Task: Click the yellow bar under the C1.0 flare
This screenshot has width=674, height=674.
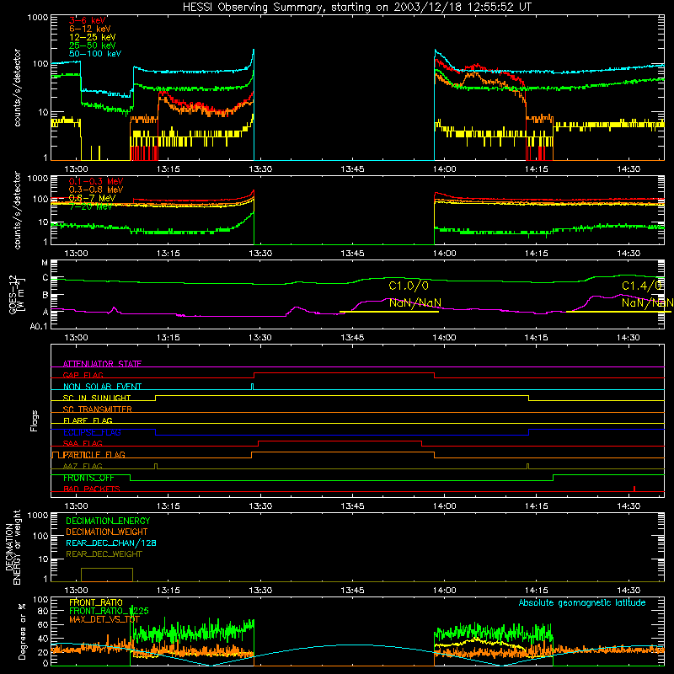Action: (x=389, y=312)
